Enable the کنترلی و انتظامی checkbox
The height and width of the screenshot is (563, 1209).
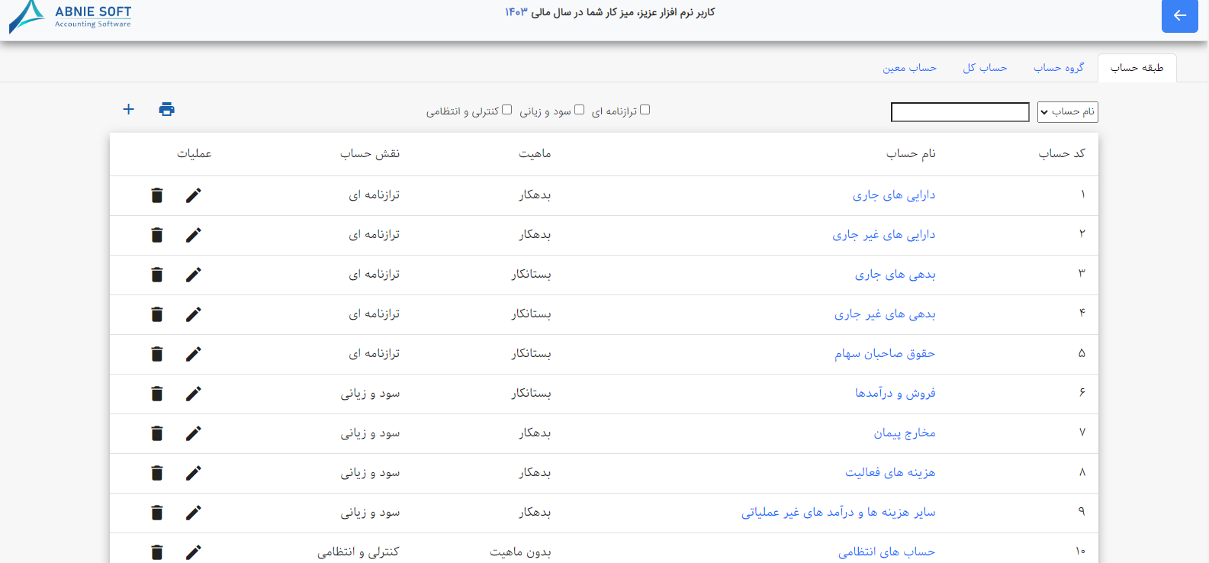pos(507,110)
